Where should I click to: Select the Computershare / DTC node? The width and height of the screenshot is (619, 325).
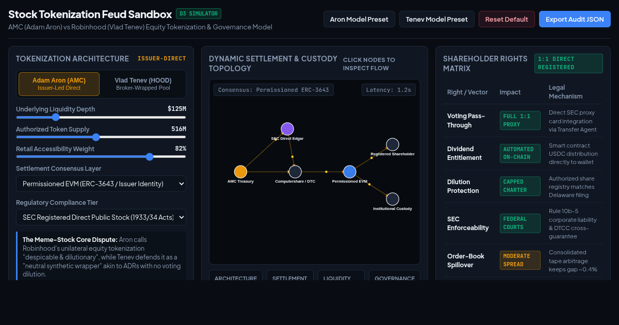coord(295,172)
